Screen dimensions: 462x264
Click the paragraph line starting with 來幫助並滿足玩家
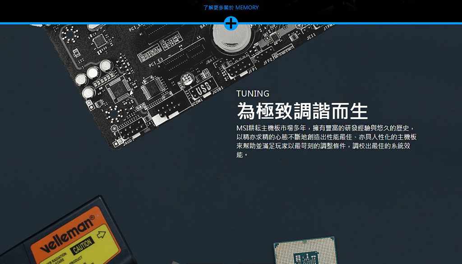(x=323, y=146)
